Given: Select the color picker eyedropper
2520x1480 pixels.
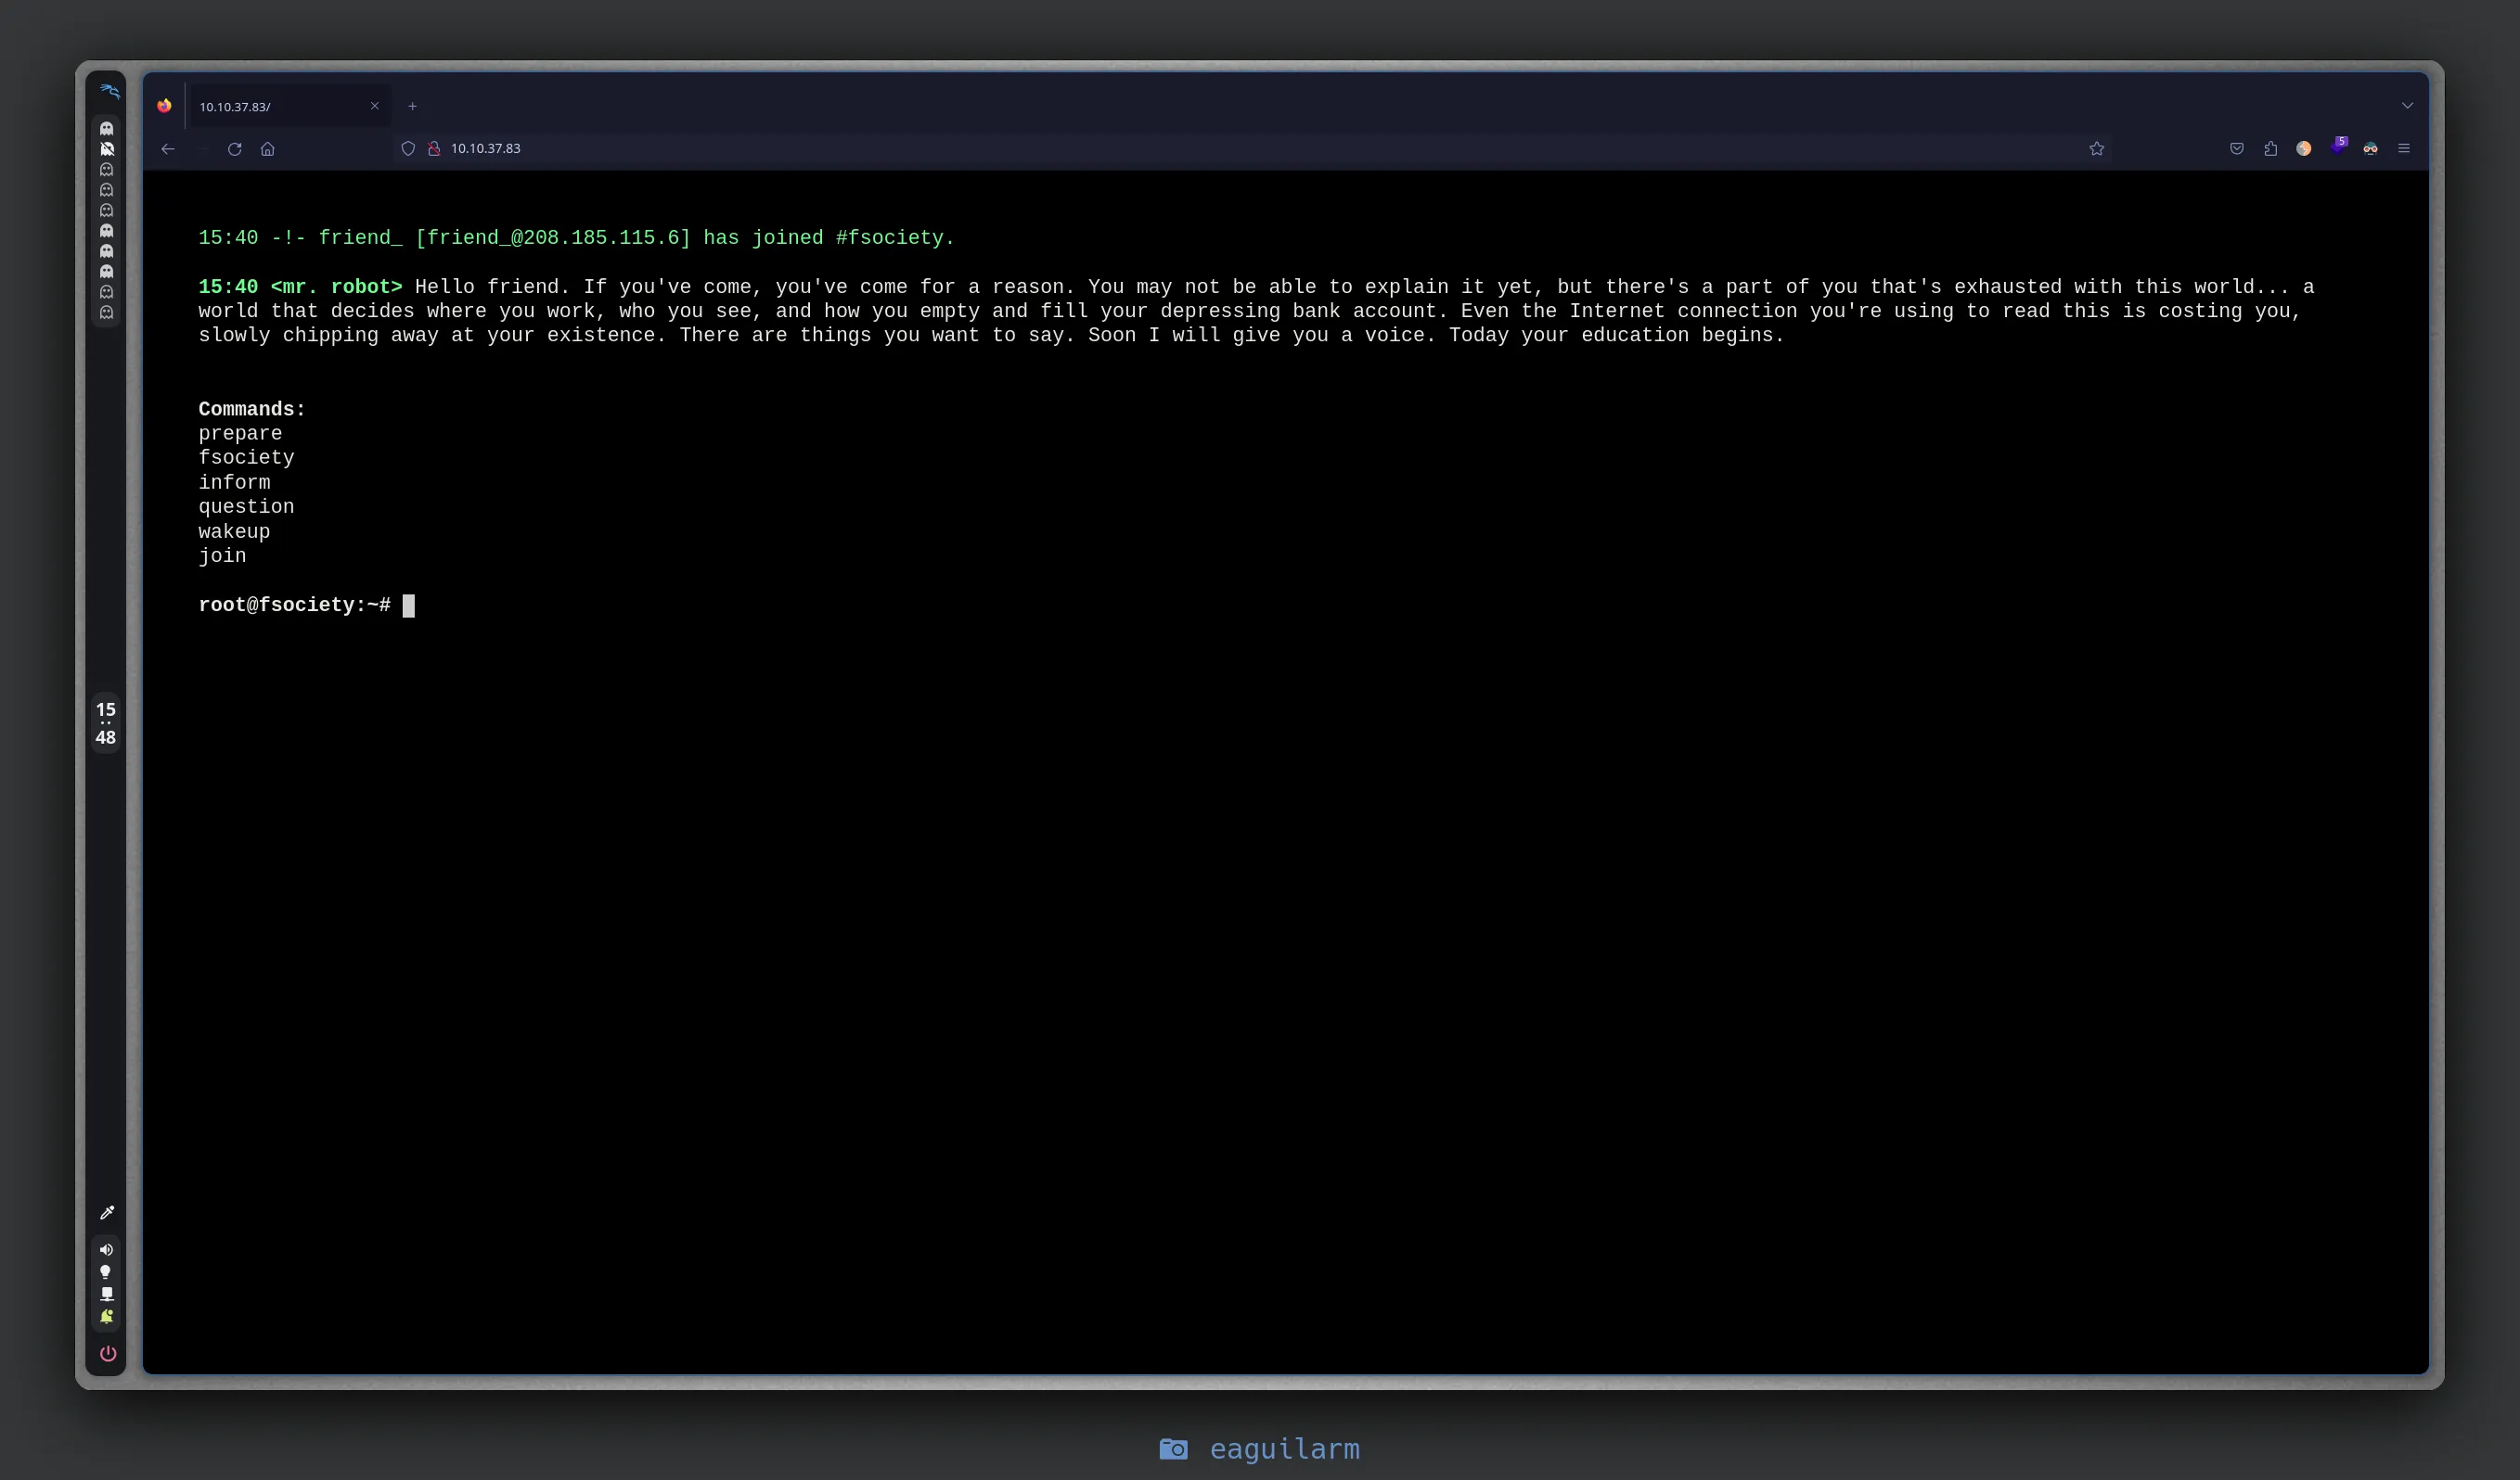Looking at the screenshot, I should [107, 1212].
